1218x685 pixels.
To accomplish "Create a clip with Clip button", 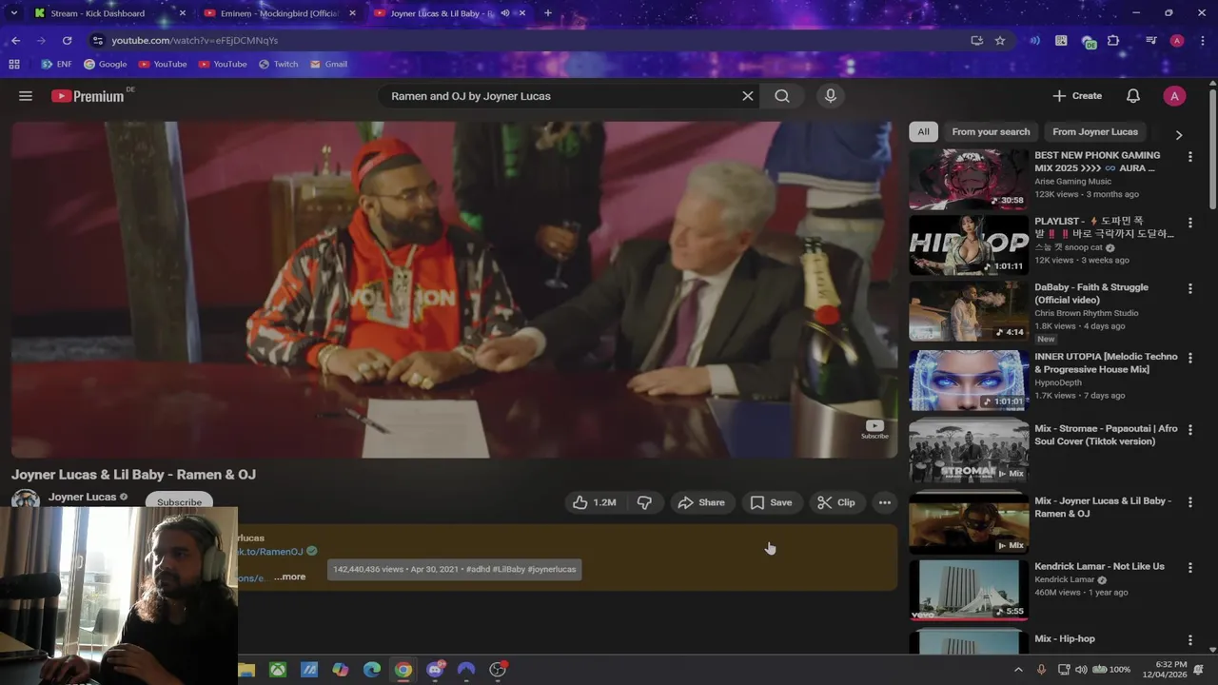I will (x=837, y=502).
